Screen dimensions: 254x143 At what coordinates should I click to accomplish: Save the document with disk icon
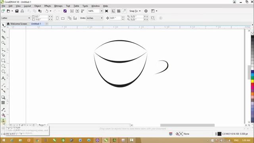coord(17,11)
